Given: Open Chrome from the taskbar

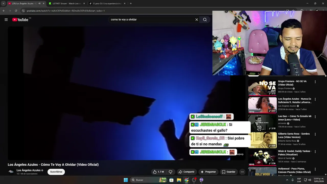Looking at the screenshot, I should [186, 180].
